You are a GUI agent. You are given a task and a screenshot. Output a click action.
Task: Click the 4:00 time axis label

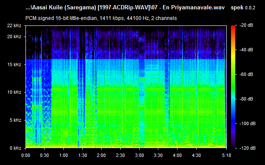click(177, 155)
